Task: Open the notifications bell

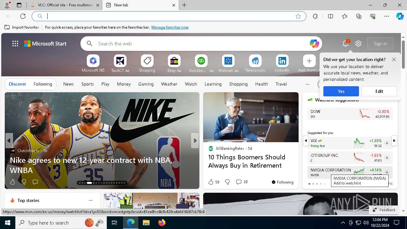Action: point(346,44)
